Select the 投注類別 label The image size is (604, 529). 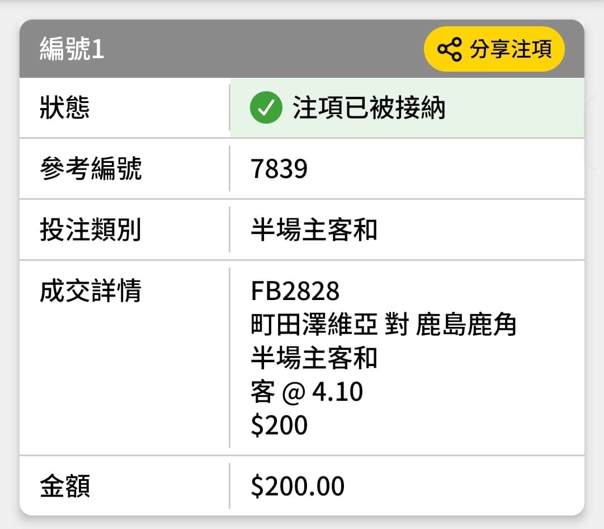coord(91,230)
